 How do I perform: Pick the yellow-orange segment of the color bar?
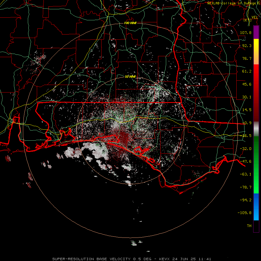[256, 52]
